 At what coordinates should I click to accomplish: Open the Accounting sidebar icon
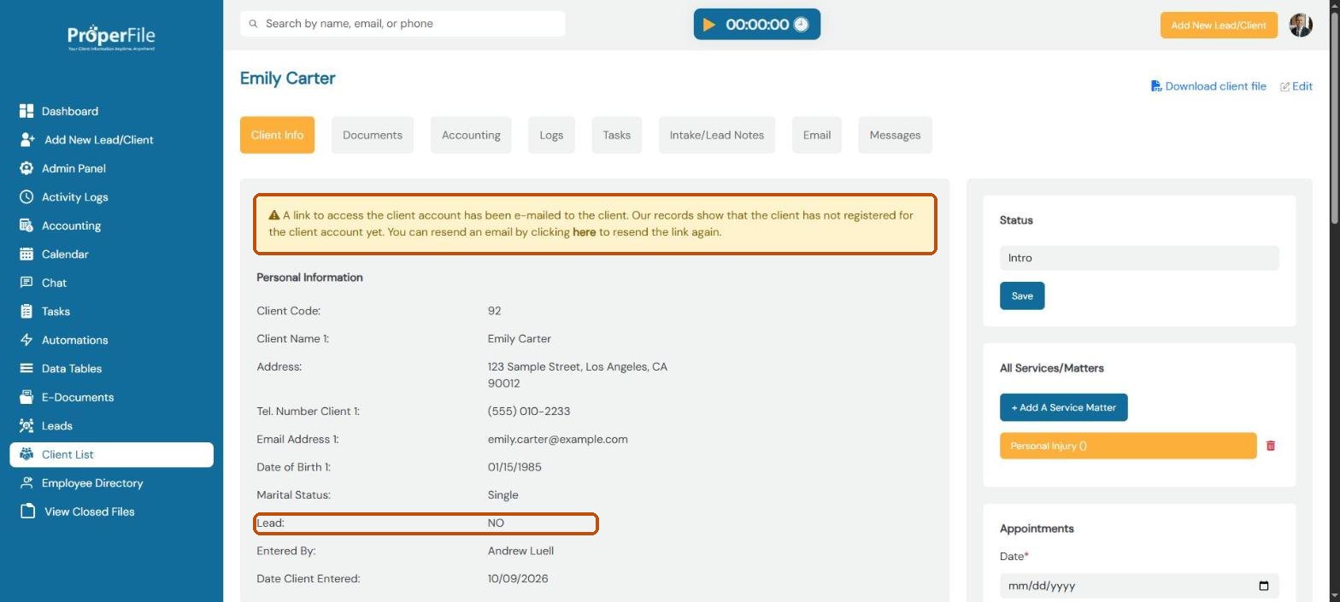click(26, 225)
